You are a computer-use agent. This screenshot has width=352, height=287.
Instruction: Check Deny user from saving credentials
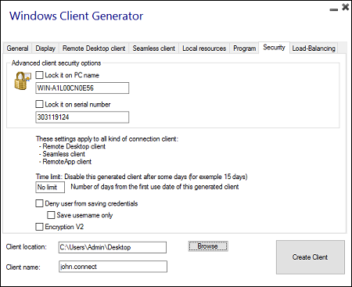click(x=39, y=203)
